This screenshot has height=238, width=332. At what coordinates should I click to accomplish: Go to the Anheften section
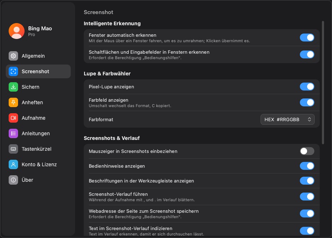(38, 102)
